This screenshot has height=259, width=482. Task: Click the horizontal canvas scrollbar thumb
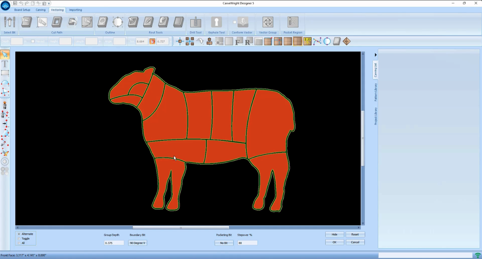pos(181,228)
